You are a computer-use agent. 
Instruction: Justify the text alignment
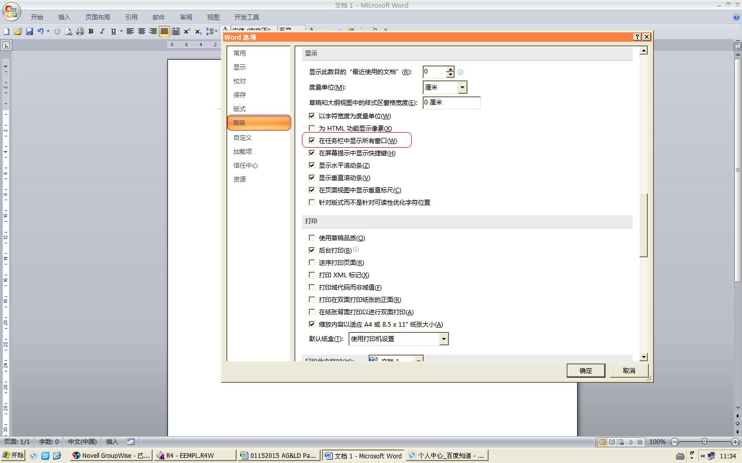[x=164, y=31]
